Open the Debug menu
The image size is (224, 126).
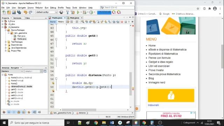coord(53,8)
